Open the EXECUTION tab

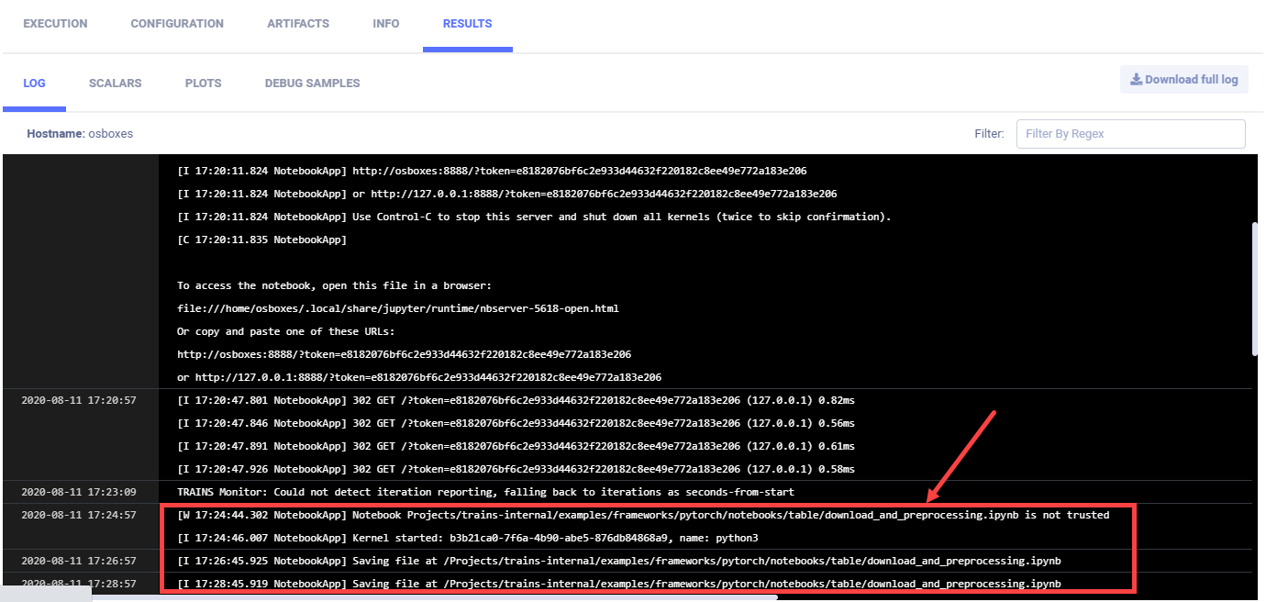[x=55, y=24]
